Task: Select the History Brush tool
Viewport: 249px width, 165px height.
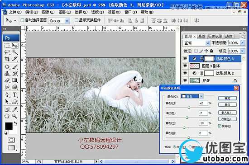Action: click(15, 73)
